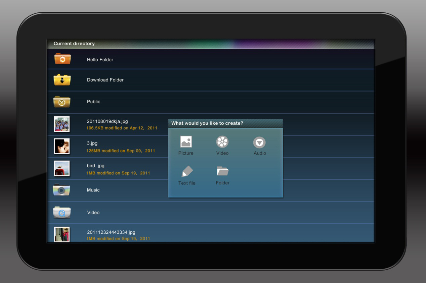Choose the Audio icon in create dialog
The width and height of the screenshot is (426, 283).
pyautogui.click(x=259, y=143)
